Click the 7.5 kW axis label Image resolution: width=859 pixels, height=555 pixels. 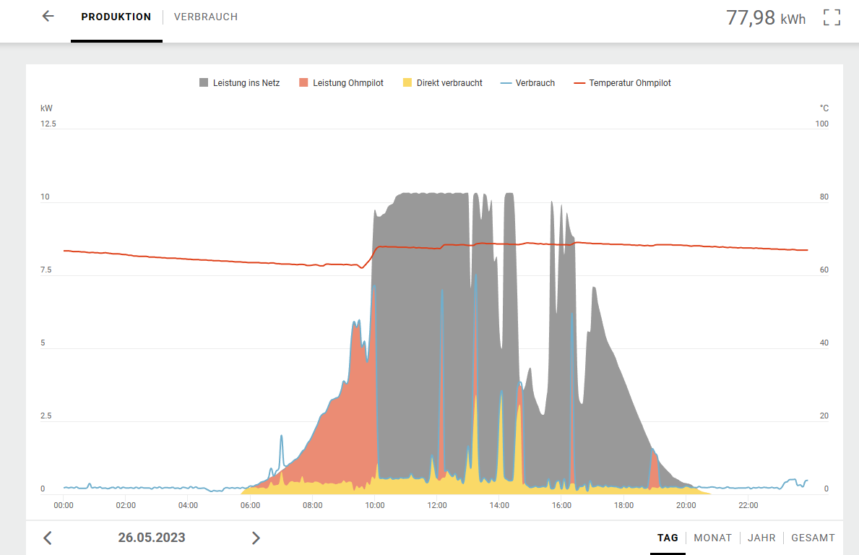point(46,270)
